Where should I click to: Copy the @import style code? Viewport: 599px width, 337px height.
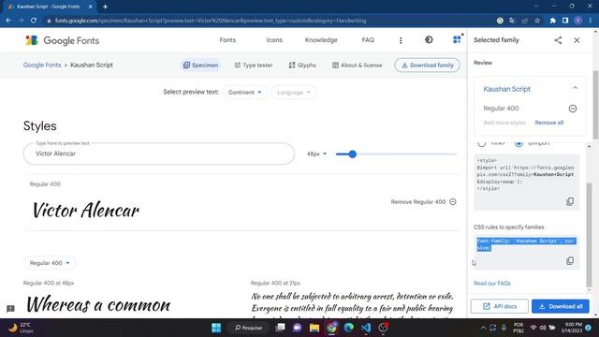(x=570, y=201)
